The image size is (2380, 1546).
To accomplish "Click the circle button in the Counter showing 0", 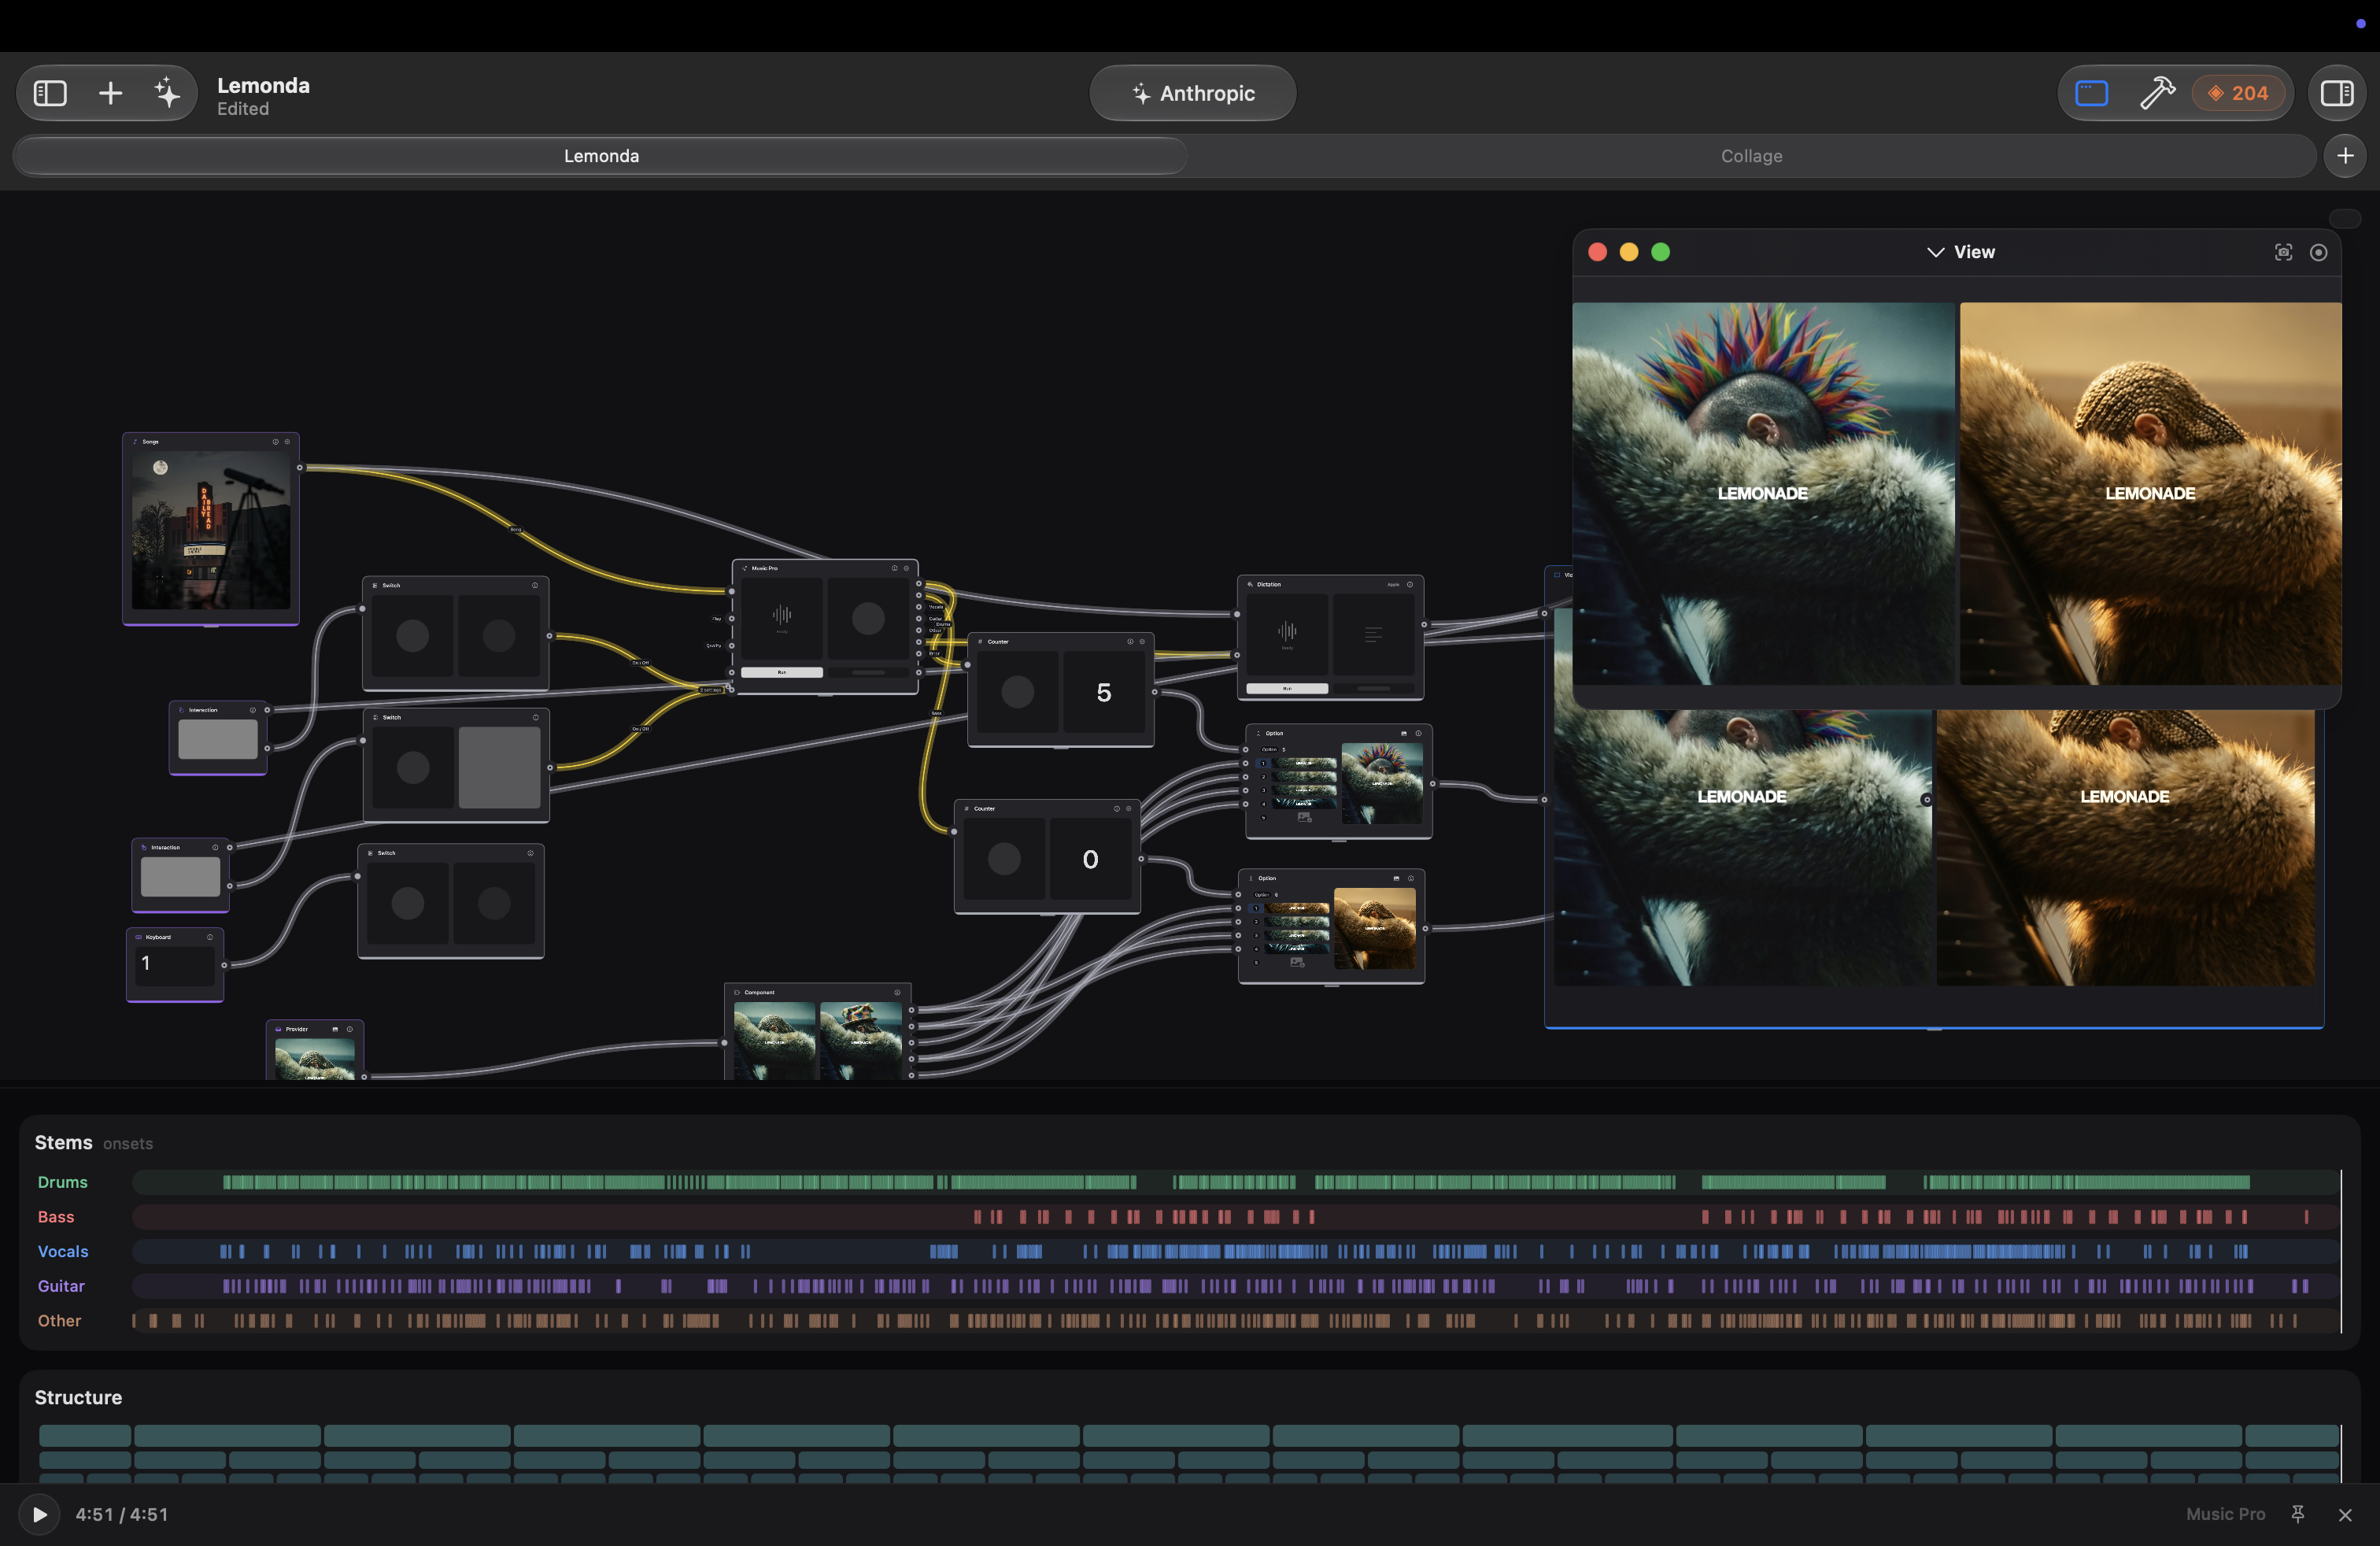I will [x=1004, y=858].
